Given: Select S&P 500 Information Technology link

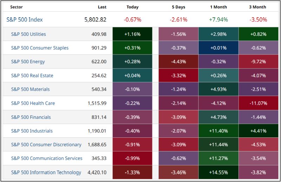Looking at the screenshot, I should click(46, 172).
